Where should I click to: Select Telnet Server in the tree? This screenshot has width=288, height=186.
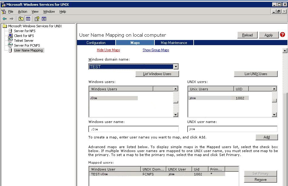(24, 41)
